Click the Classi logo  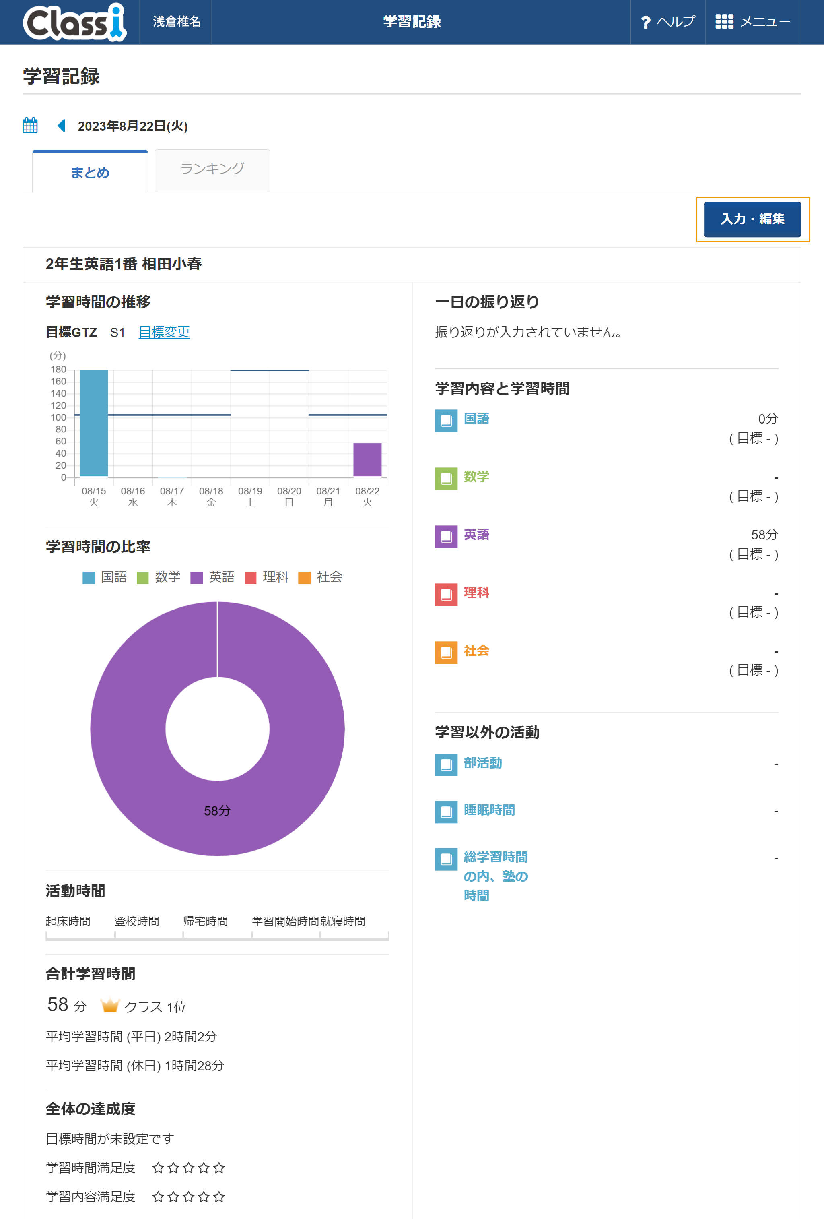(x=74, y=22)
